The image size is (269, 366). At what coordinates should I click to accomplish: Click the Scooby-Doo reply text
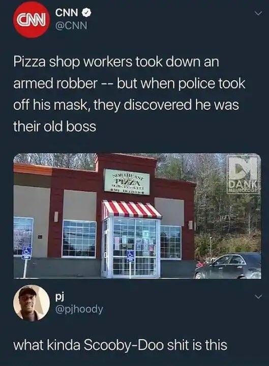click(121, 345)
